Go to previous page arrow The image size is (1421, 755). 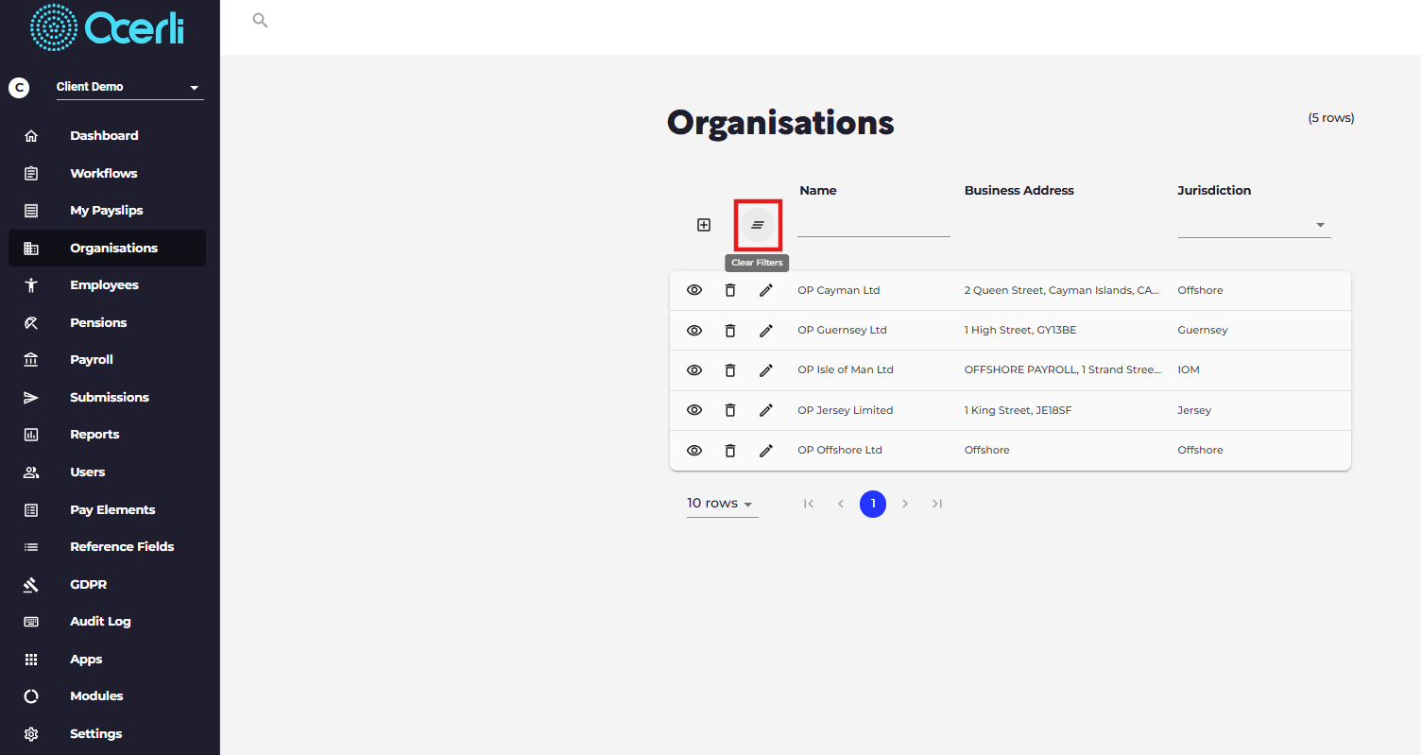point(841,504)
